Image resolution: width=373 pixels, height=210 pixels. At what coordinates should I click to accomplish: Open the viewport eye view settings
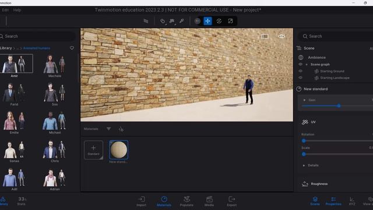tap(281, 36)
